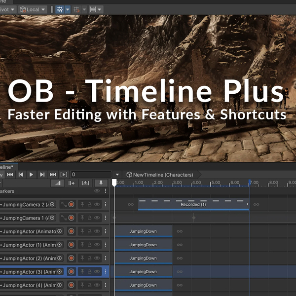
Task: Open snap increment settings dropdown
Action: point(84,9)
